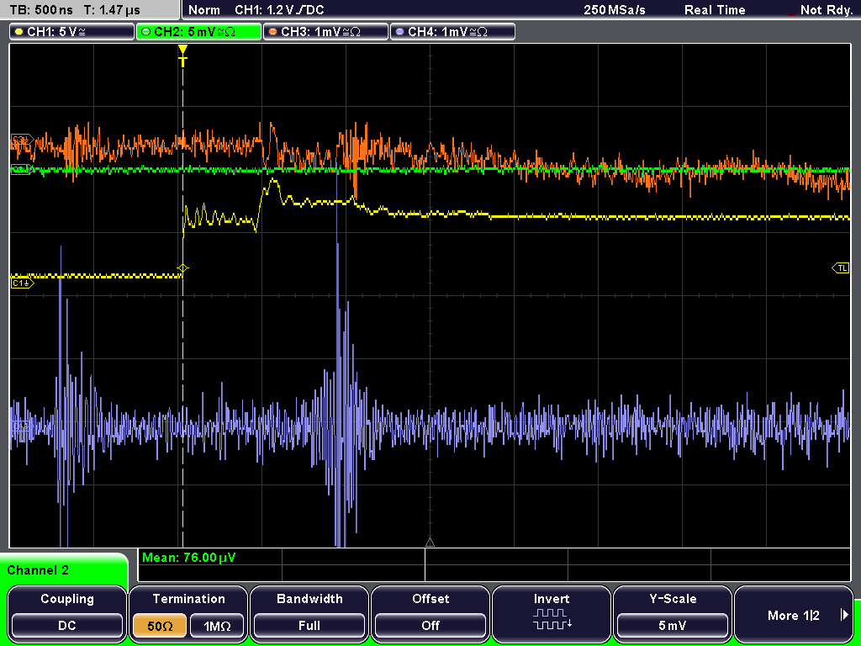The height and width of the screenshot is (646, 861).
Task: Click the Channel 2 menu title
Action: tap(38, 570)
